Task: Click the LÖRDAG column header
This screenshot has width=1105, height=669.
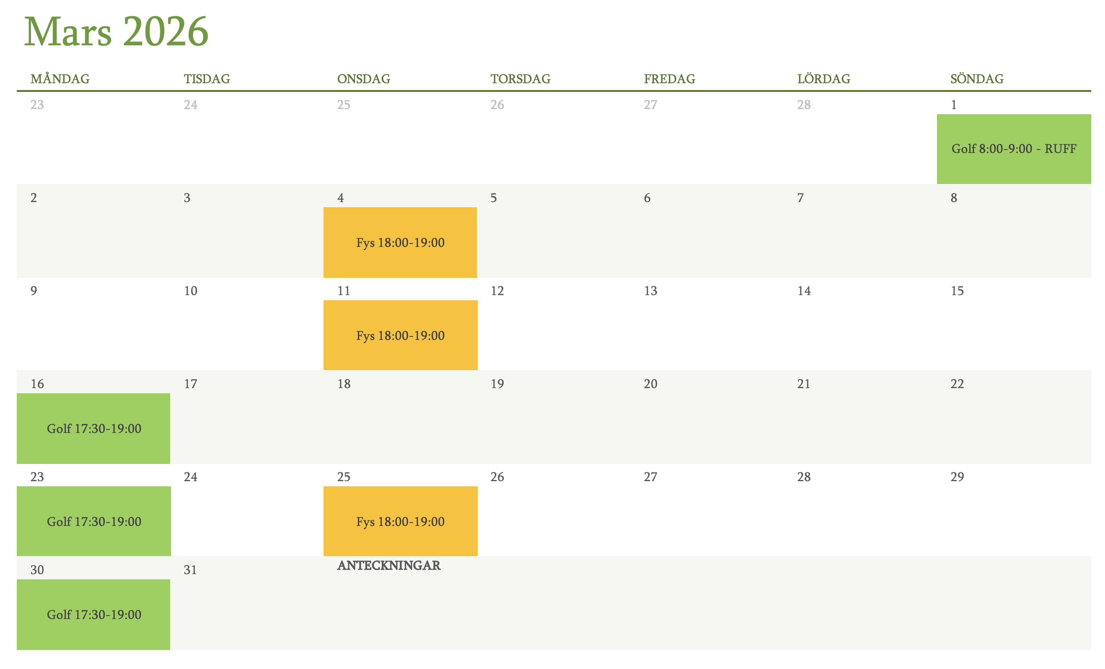Action: 824,79
